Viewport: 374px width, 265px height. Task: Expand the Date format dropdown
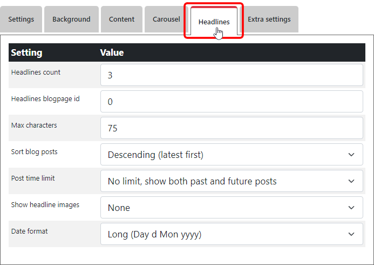click(232, 234)
